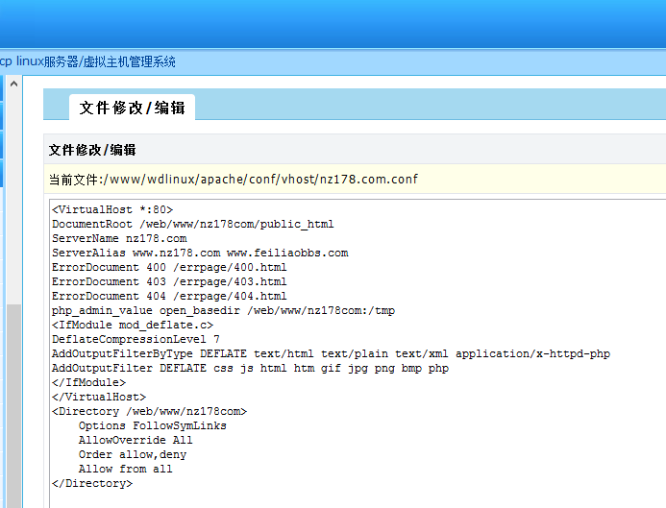The height and width of the screenshot is (508, 666).
Task: Click the scroll-up arrow on the left scrollbar
Action: coord(13,84)
